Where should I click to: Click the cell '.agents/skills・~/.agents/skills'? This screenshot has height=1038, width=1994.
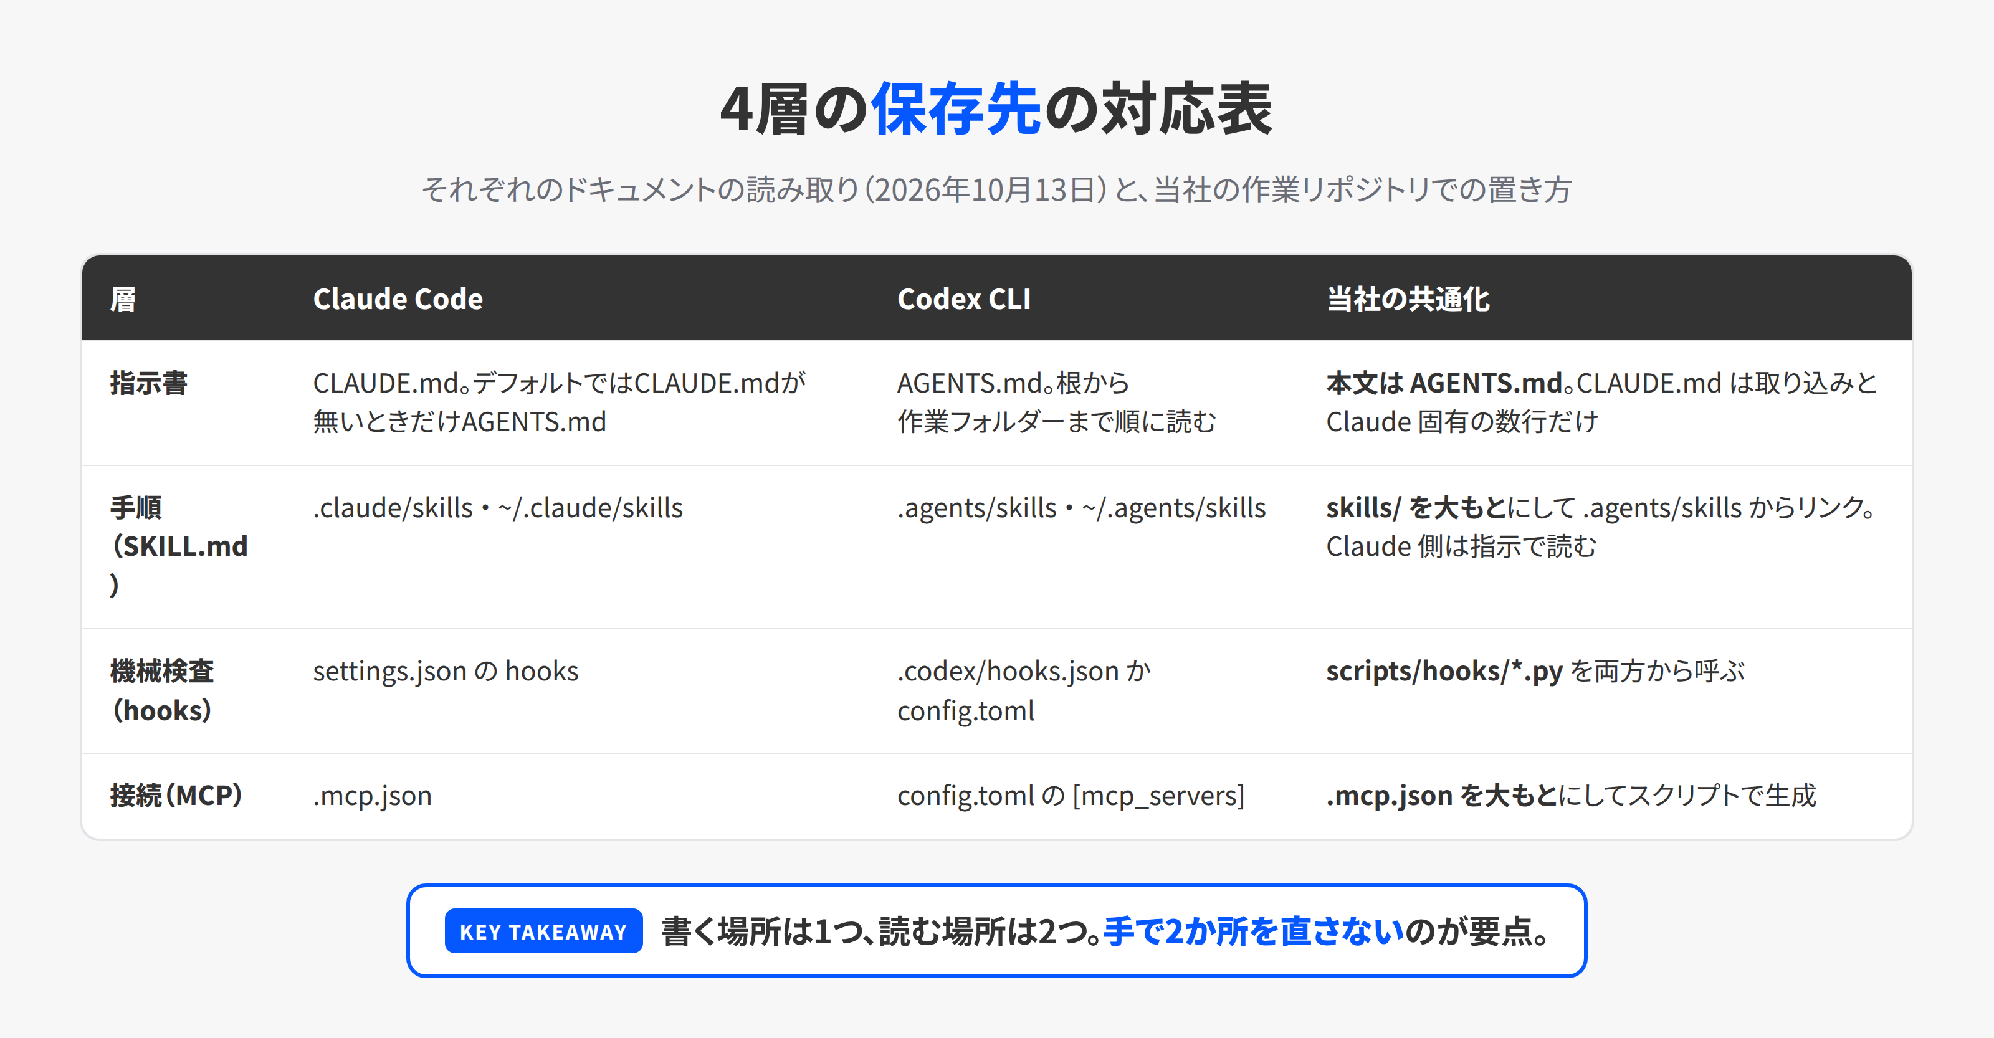[x=1081, y=508]
